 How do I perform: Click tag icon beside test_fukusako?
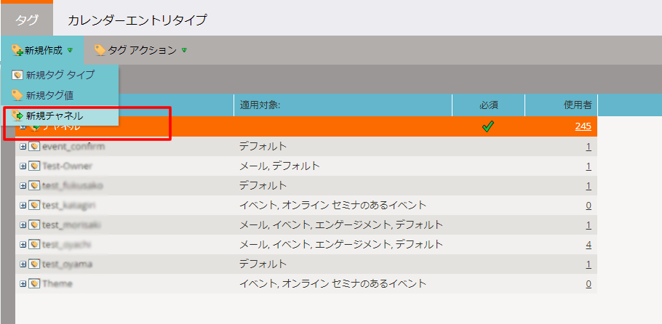[33, 186]
